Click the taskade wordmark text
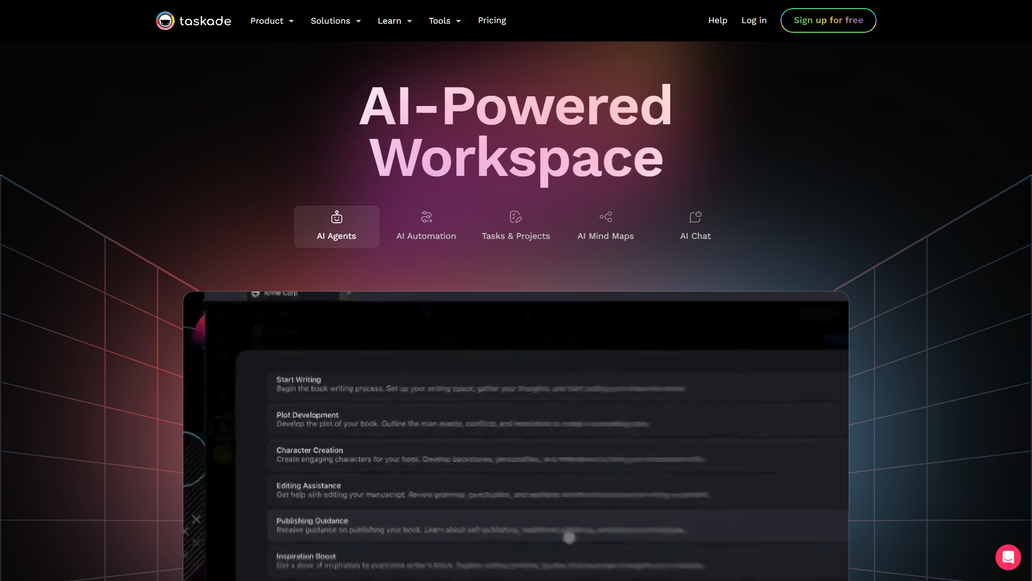1032x581 pixels. pyautogui.click(x=205, y=21)
